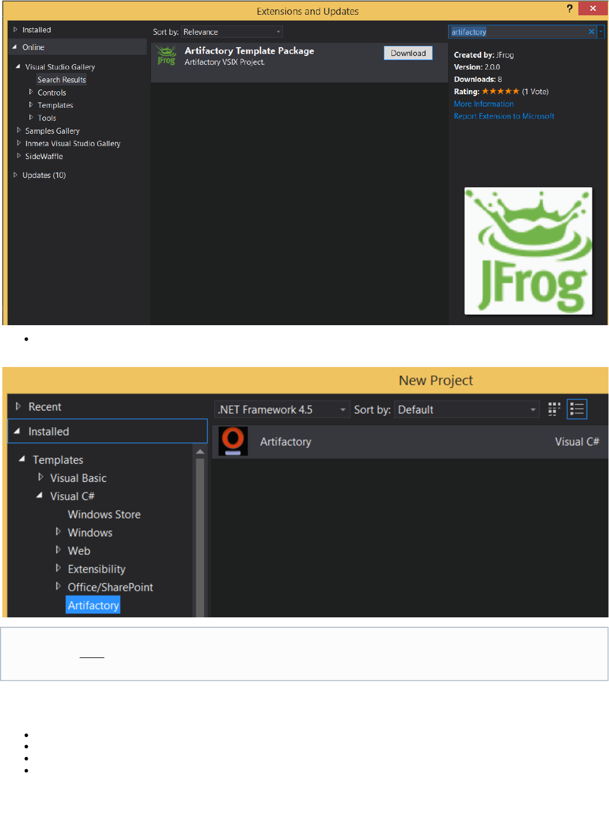Open the search box dropdown arrow
Screen dimensions: 609x820
(601, 32)
